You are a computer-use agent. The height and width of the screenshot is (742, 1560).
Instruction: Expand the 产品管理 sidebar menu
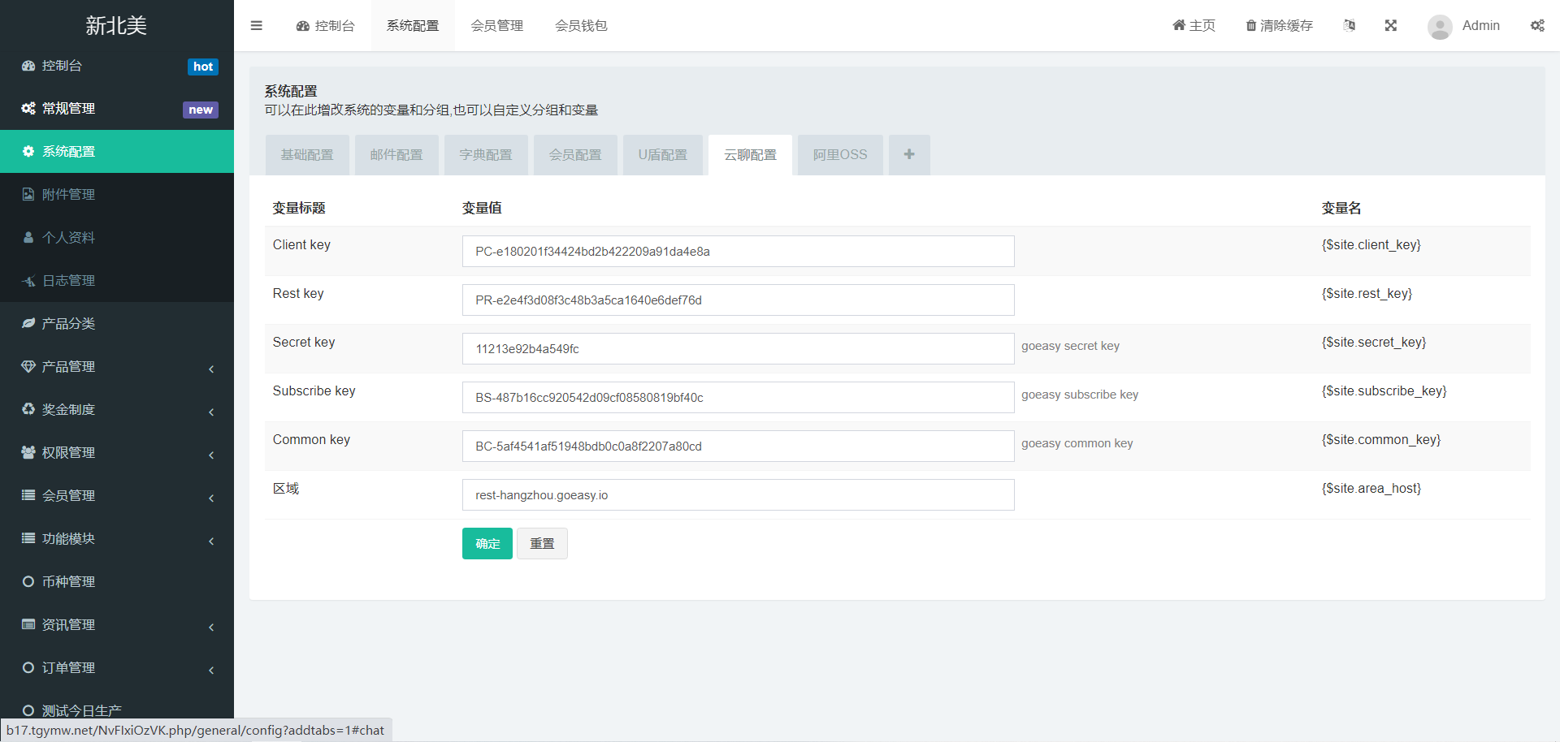117,367
